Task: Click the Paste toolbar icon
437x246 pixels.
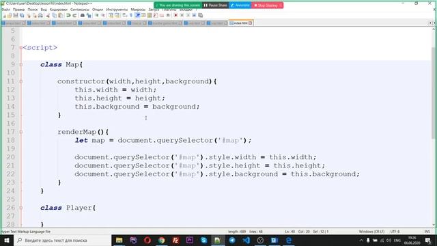Action: pyautogui.click(x=61, y=15)
